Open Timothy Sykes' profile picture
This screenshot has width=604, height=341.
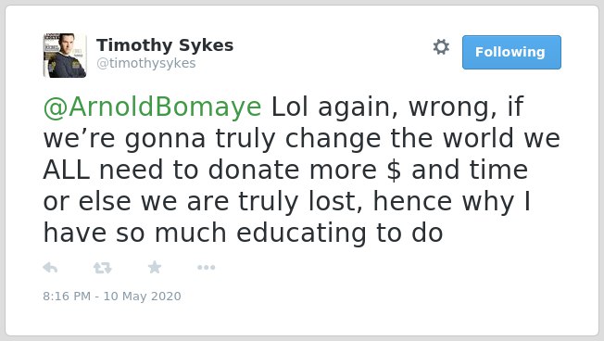(x=65, y=56)
